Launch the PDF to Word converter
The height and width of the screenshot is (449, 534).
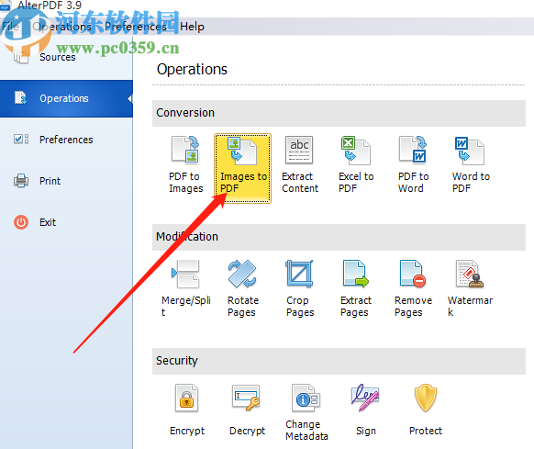coord(413,165)
